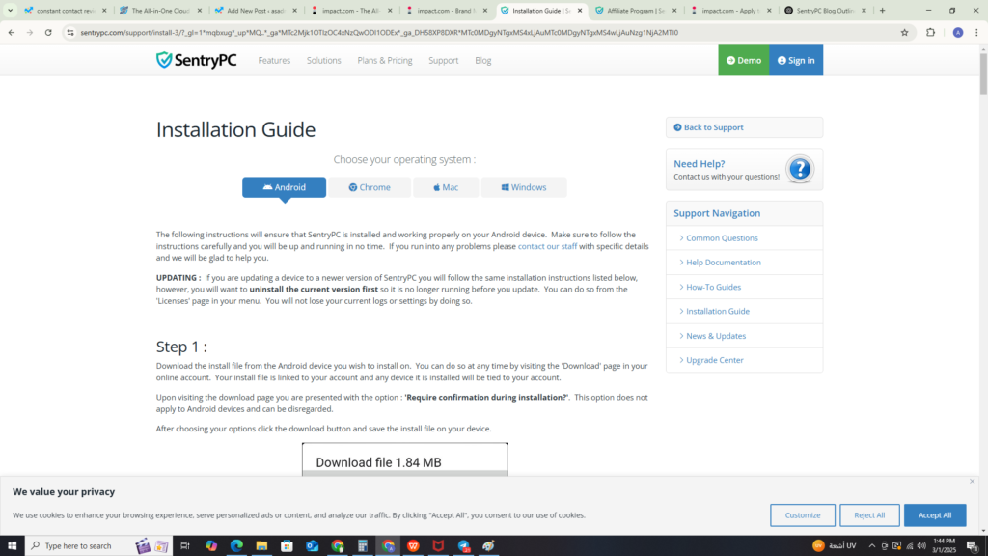Click the browser forward arrow

[x=30, y=32]
